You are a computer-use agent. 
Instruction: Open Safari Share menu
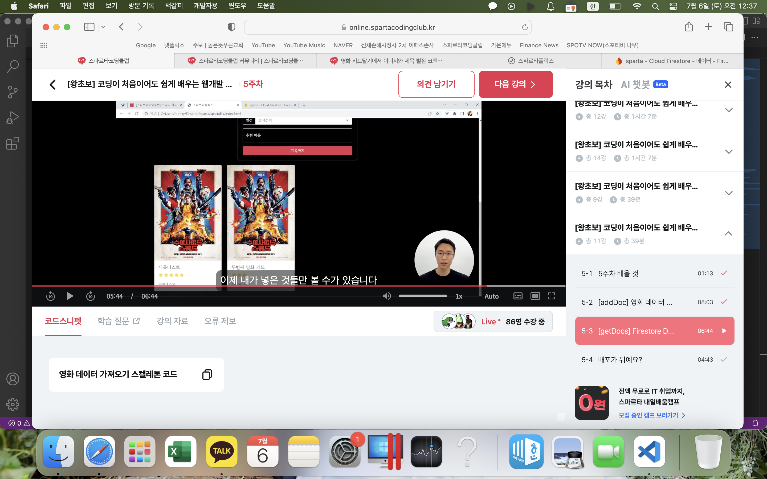pyautogui.click(x=689, y=27)
